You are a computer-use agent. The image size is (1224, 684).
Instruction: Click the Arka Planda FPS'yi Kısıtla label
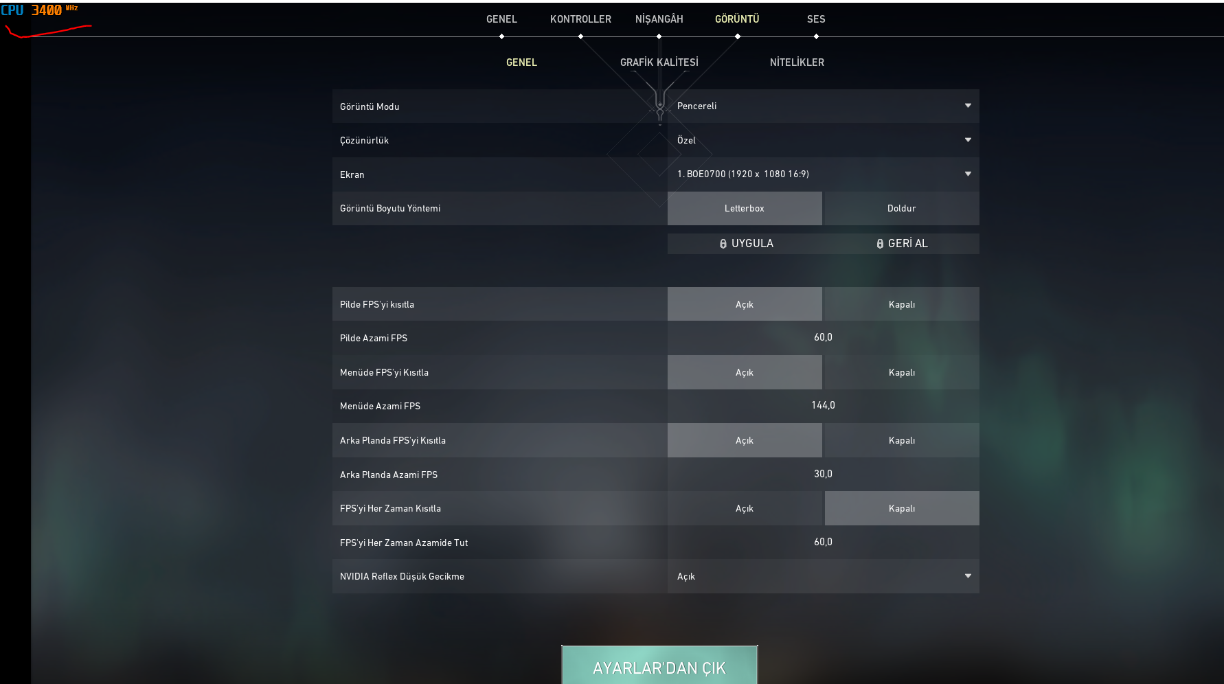(x=393, y=440)
